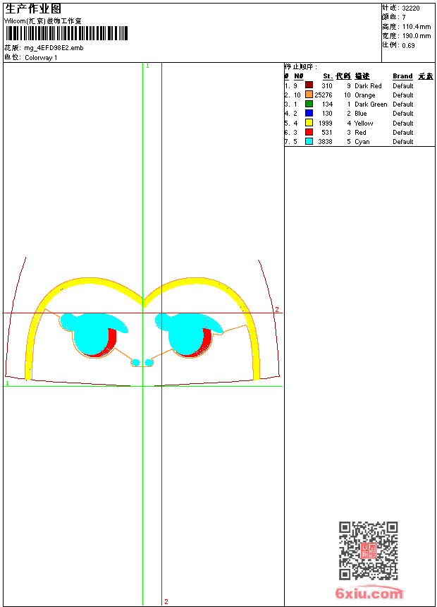The image size is (437, 607).
Task: Choose the Cyan color swatch
Action: click(x=309, y=141)
